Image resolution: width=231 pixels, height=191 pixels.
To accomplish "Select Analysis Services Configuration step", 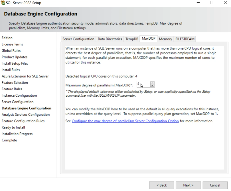I will click(26, 115).
